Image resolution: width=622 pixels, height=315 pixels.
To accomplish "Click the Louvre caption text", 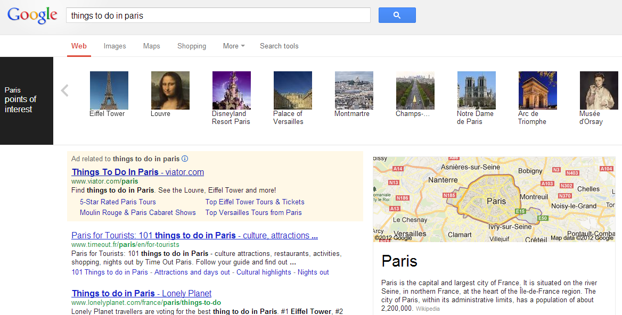I will click(160, 114).
